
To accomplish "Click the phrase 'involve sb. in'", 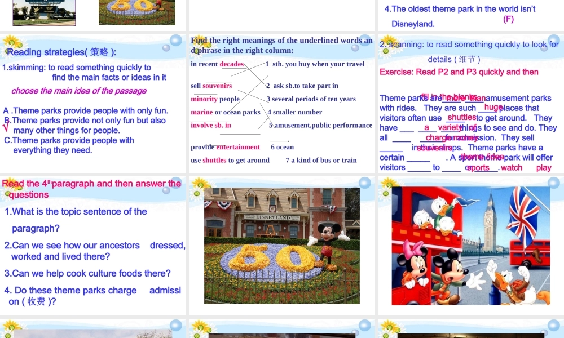I will 211,126.
